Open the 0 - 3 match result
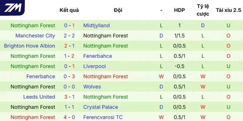The image size is (243, 121). 69,77
